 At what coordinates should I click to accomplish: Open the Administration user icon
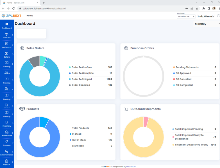click(x=6, y=151)
